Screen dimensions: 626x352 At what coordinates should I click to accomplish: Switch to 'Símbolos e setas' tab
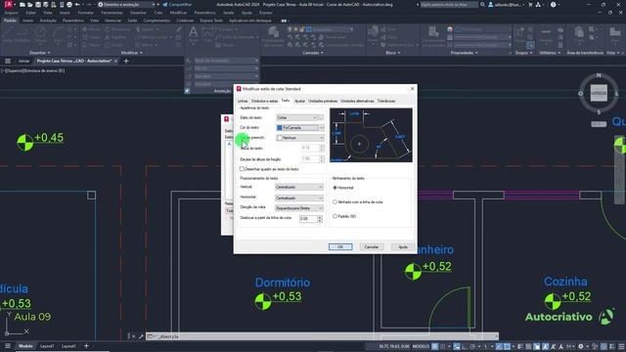(264, 101)
